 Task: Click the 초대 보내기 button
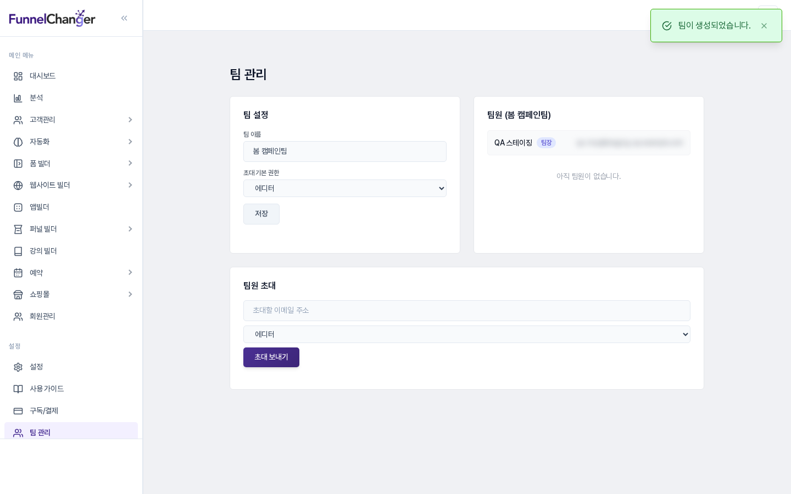click(271, 357)
